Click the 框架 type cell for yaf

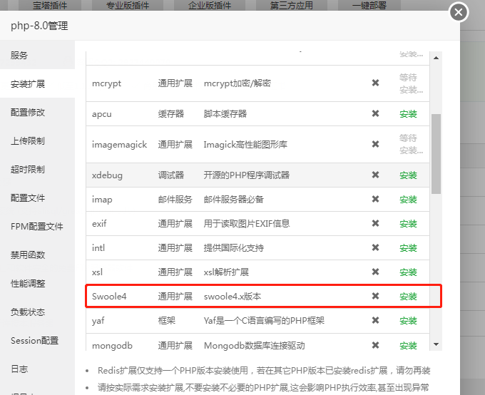167,321
